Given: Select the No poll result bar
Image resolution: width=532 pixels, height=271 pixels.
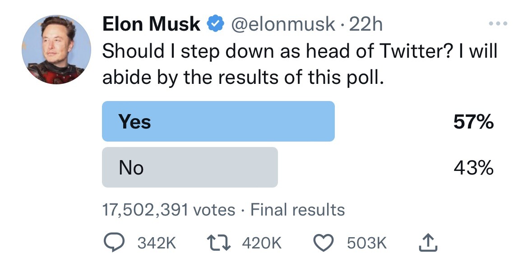Looking at the screenshot, I should pos(190,167).
